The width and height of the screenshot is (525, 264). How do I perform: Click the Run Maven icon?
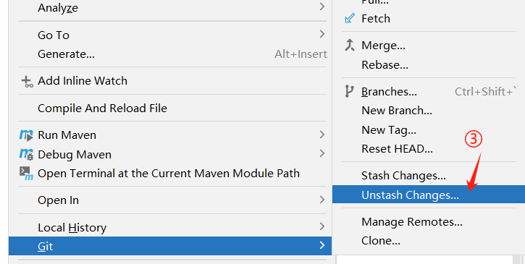click(x=26, y=135)
